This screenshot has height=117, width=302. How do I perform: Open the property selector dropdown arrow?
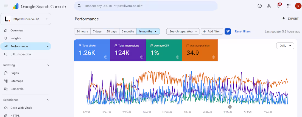coord(47,19)
